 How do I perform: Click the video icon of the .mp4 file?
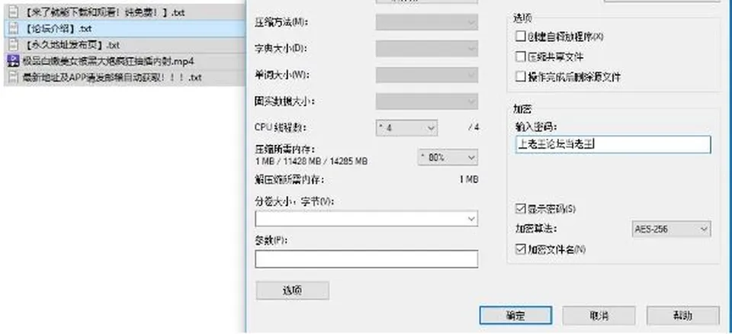pos(13,61)
